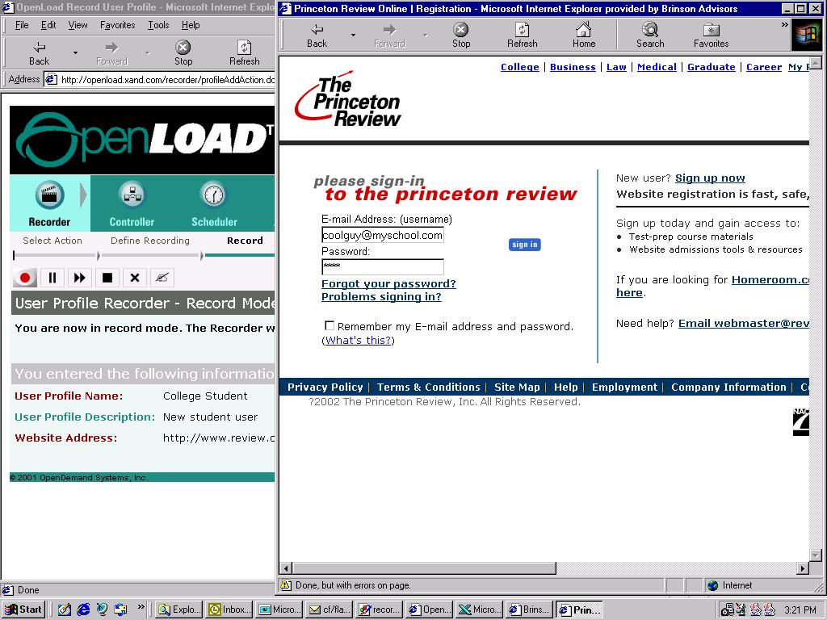Expand the toolbar overflow chevron
This screenshot has width=827, height=620.
tap(784, 25)
